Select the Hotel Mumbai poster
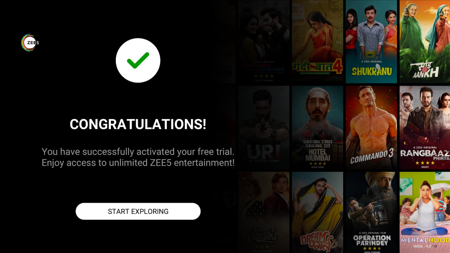Screen dimensions: 450x253 (317, 128)
